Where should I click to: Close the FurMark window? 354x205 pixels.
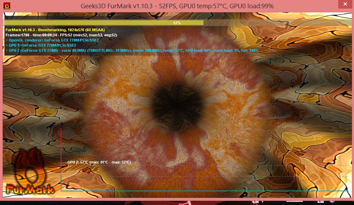coord(345,4)
